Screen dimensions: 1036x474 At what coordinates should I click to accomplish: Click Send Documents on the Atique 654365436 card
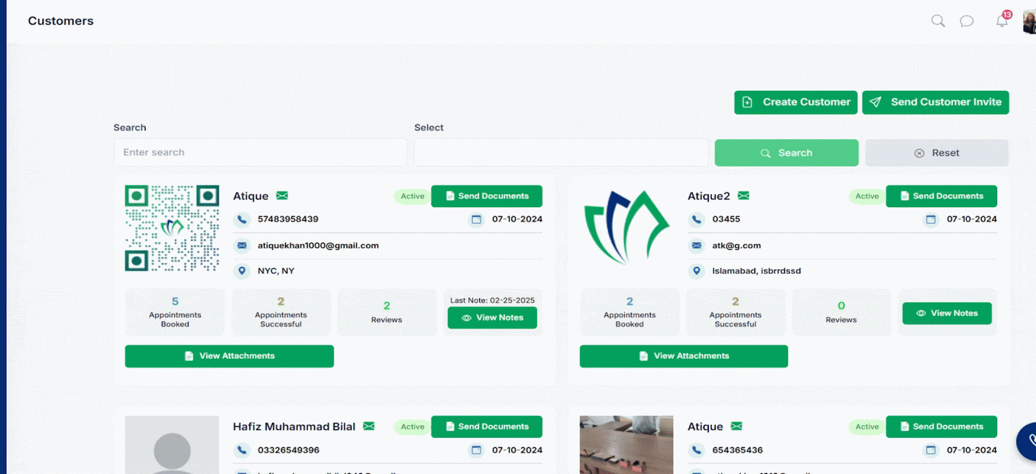941,427
